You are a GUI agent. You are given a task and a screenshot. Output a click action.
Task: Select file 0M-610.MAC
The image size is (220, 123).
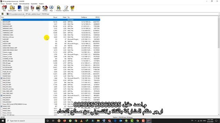(x=7, y=24)
